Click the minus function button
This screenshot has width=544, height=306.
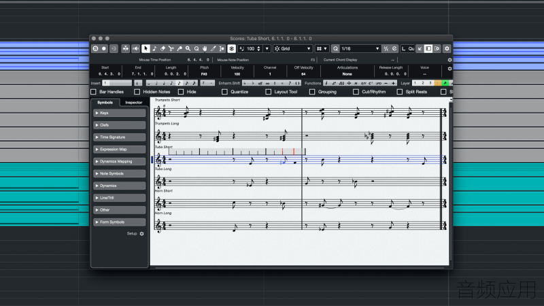pos(386,83)
